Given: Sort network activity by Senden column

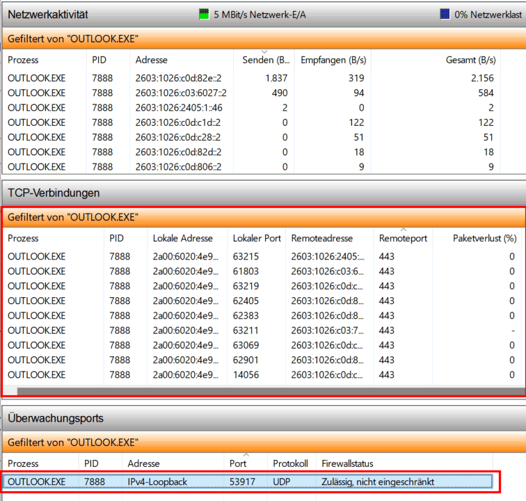Looking at the screenshot, I should pos(264,60).
